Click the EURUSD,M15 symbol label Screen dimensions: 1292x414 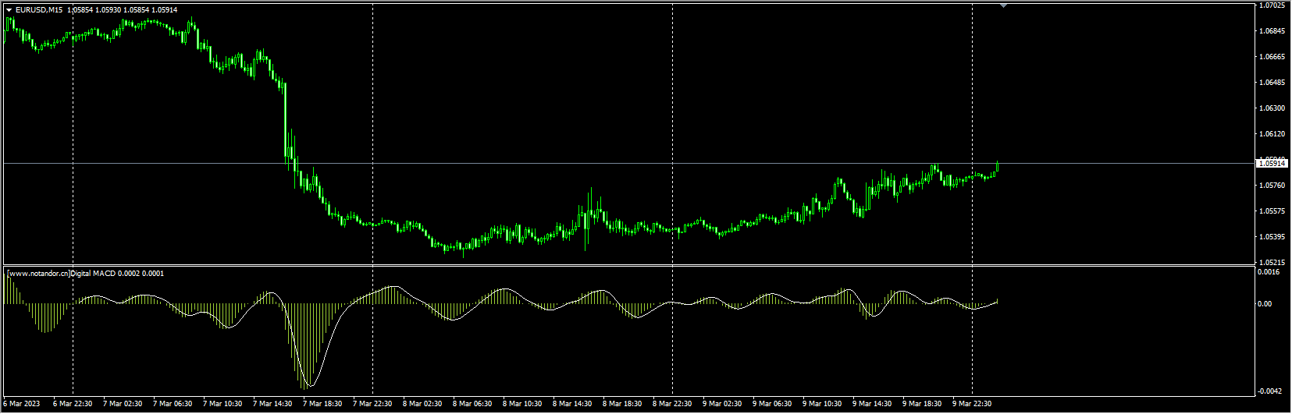pos(39,10)
